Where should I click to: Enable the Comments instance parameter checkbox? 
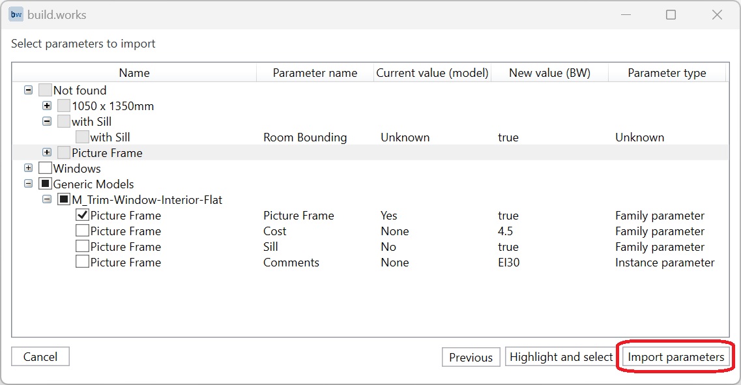81,262
